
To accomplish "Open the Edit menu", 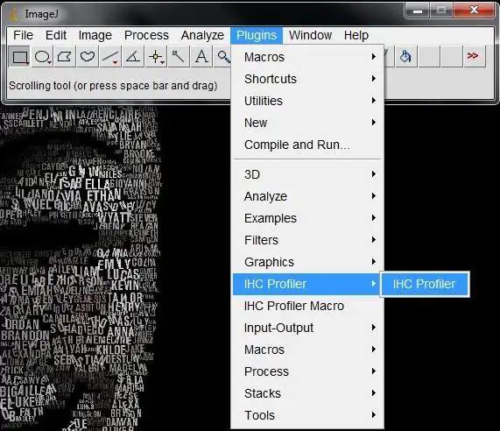I will 56,35.
